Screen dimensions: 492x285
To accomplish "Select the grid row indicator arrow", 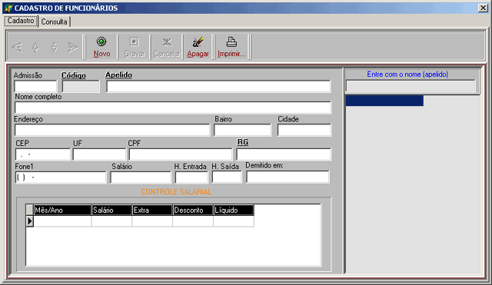I will click(29, 221).
